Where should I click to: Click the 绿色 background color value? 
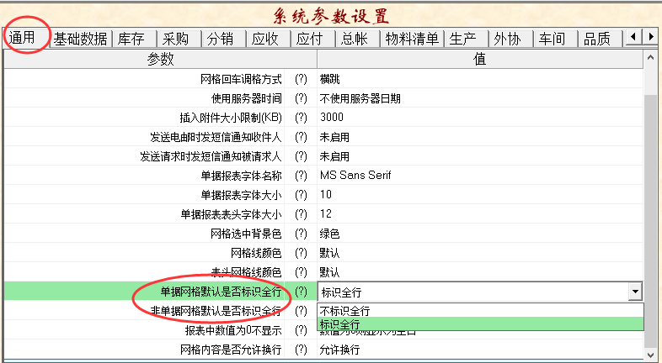coord(329,234)
